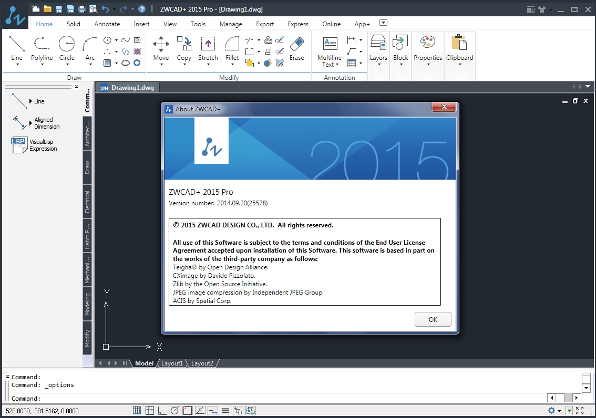Switch to the Annotate ribbon tab

(x=107, y=24)
